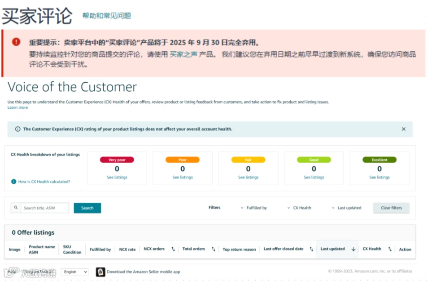Click the Clear filters button

pyautogui.click(x=391, y=208)
